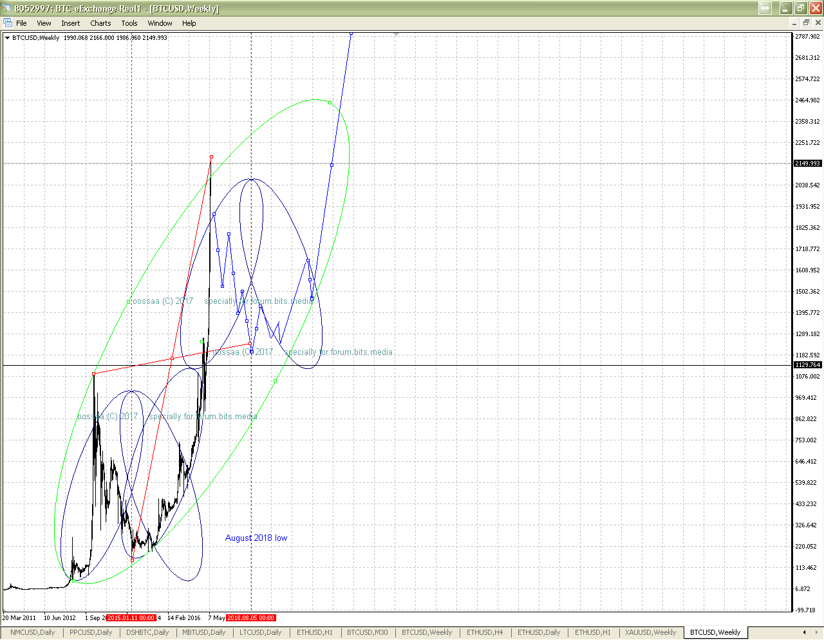This screenshot has height=640, width=824.
Task: Switch to the XAUUSD,Weekly chart tab
Action: coord(650,632)
